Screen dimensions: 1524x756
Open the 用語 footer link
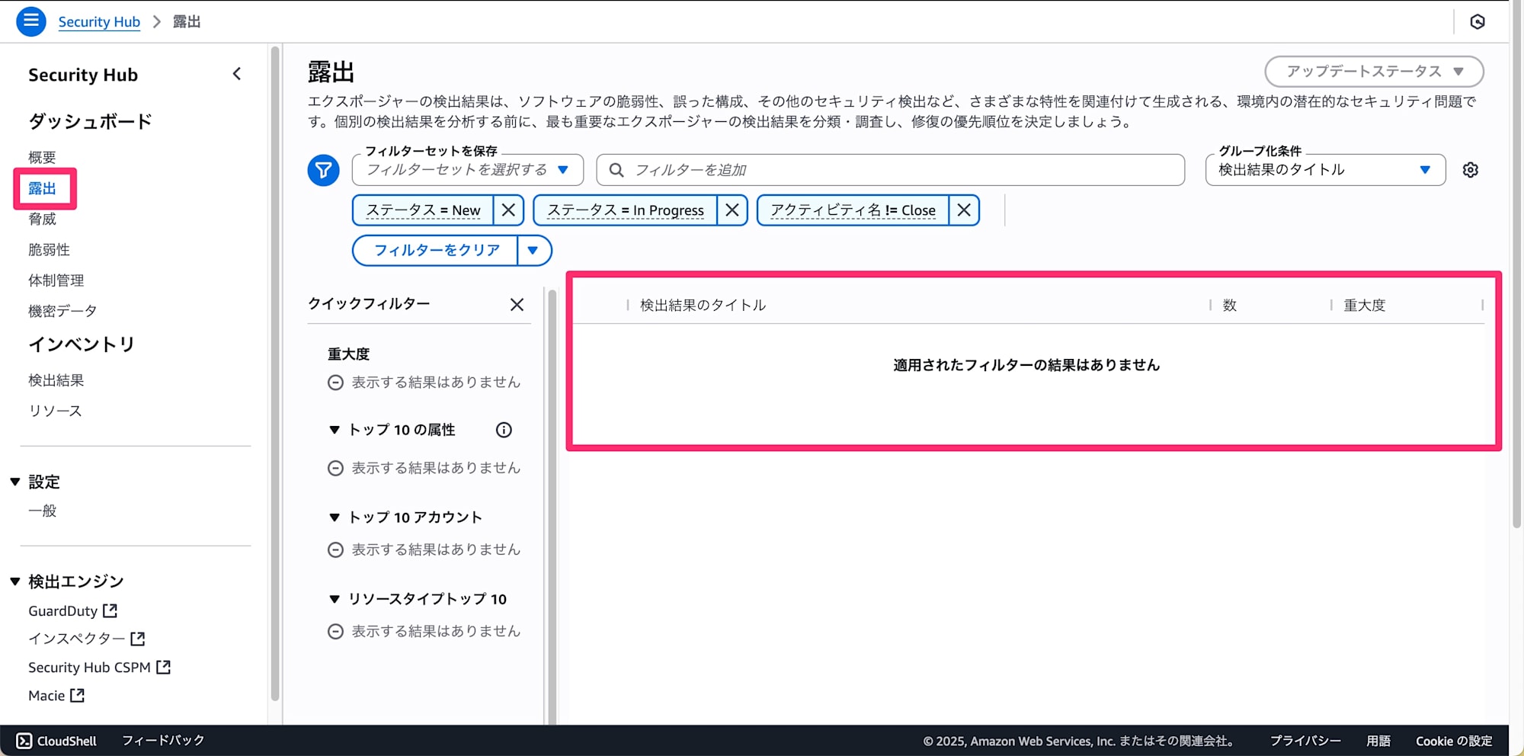pyautogui.click(x=1378, y=741)
